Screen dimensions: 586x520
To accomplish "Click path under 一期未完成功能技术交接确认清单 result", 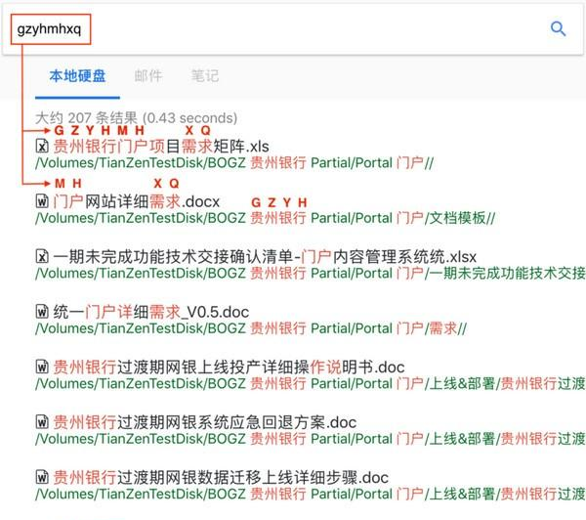I will tap(311, 274).
